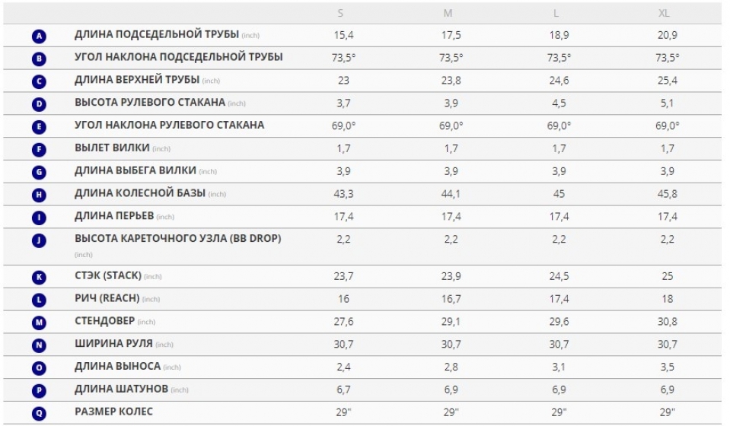Select the Q badge for РАЗМЕР КОЛЕС
730x426 pixels.
coord(39,413)
